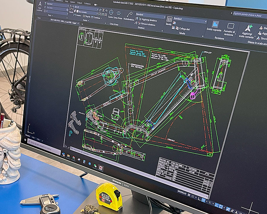Select the Rapida quick dimension tool
The height and width of the screenshot is (214, 267).
tap(86, 16)
